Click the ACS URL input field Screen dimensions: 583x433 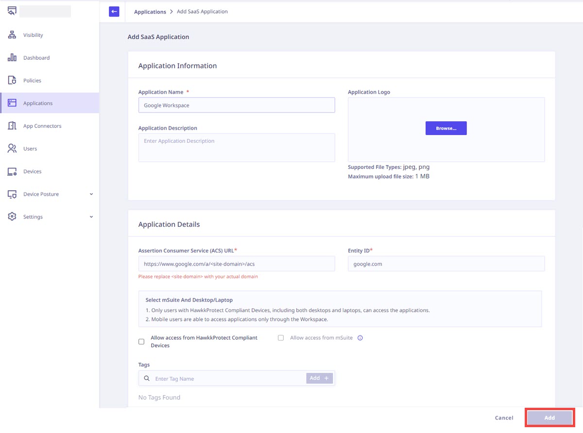pos(237,264)
